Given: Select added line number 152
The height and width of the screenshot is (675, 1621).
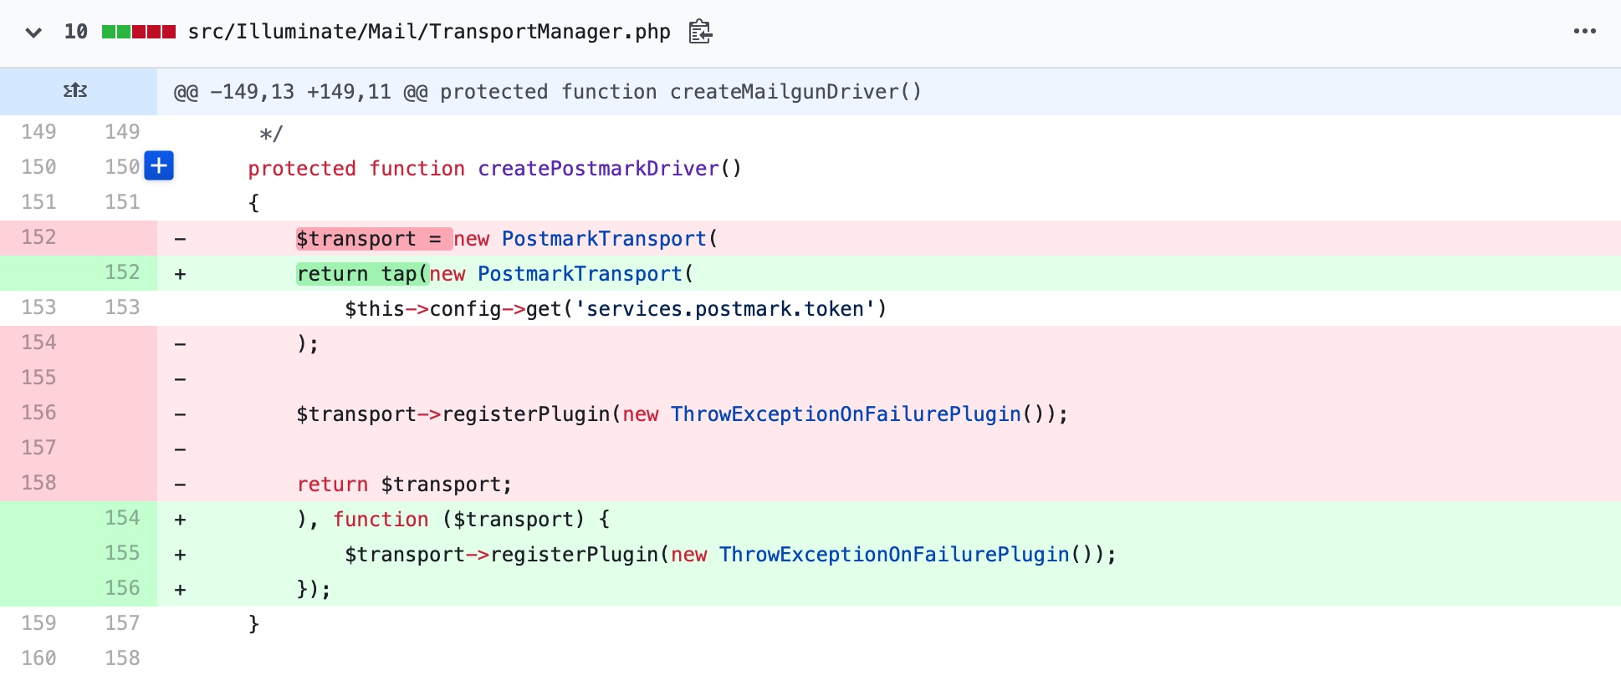Looking at the screenshot, I should pyautogui.click(x=122, y=272).
